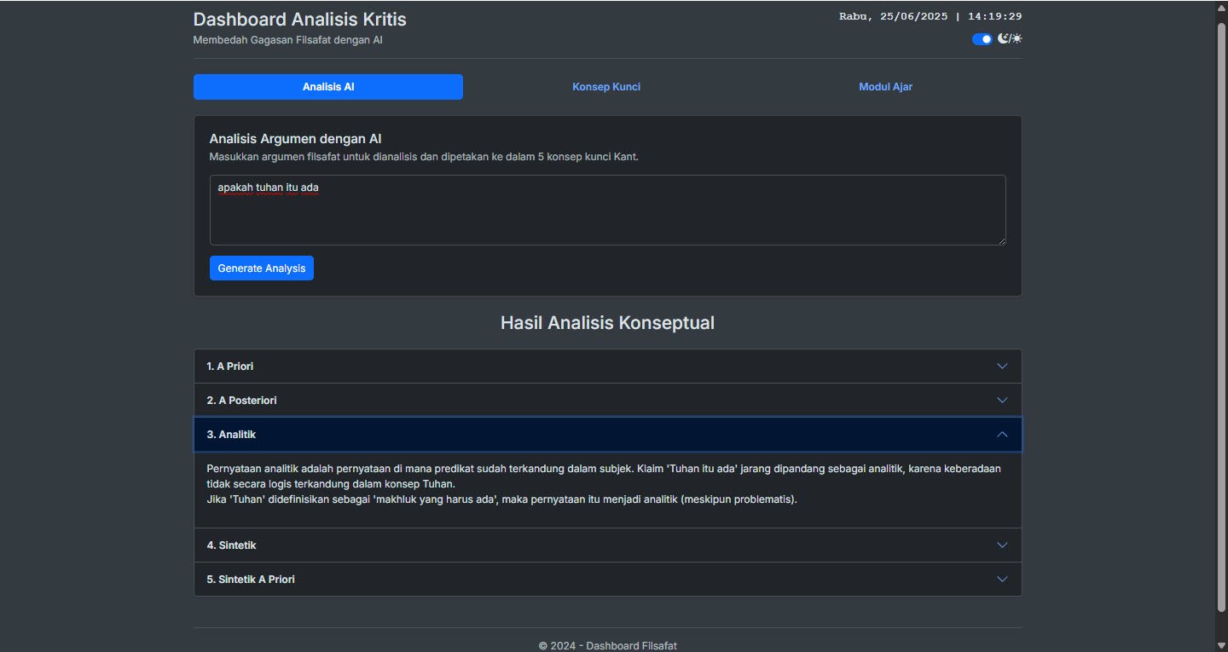Click the instruction text starting "Masukkan argumen filsafat"
The image size is (1228, 652).
(x=424, y=157)
